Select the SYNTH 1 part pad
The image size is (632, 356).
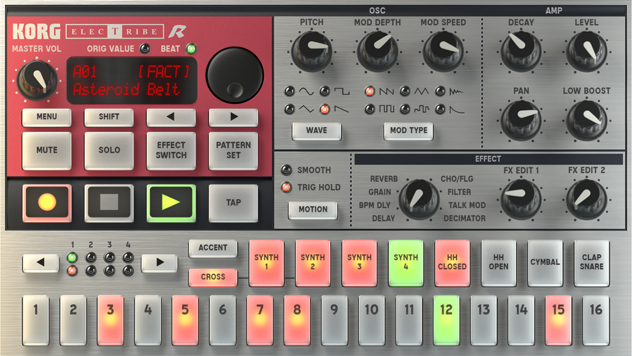click(x=267, y=262)
